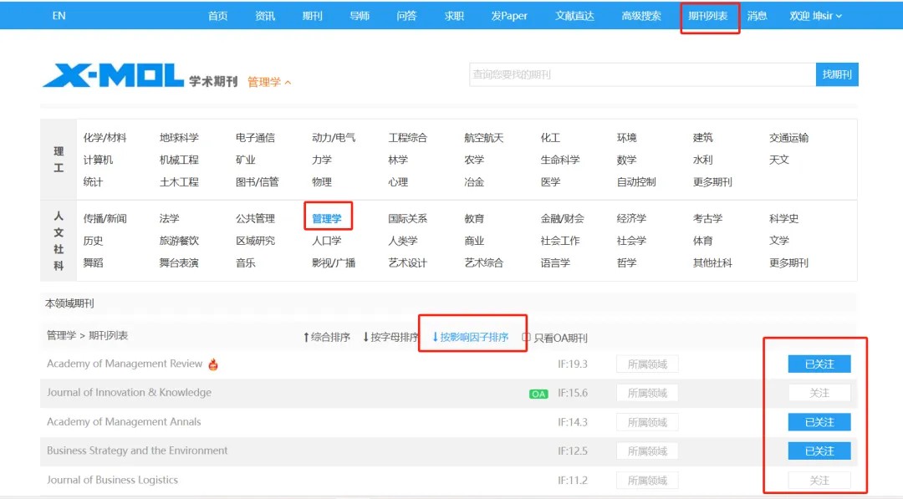The width and height of the screenshot is (903, 499).
Task: Open the user account dropdown menu
Action: coord(815,16)
